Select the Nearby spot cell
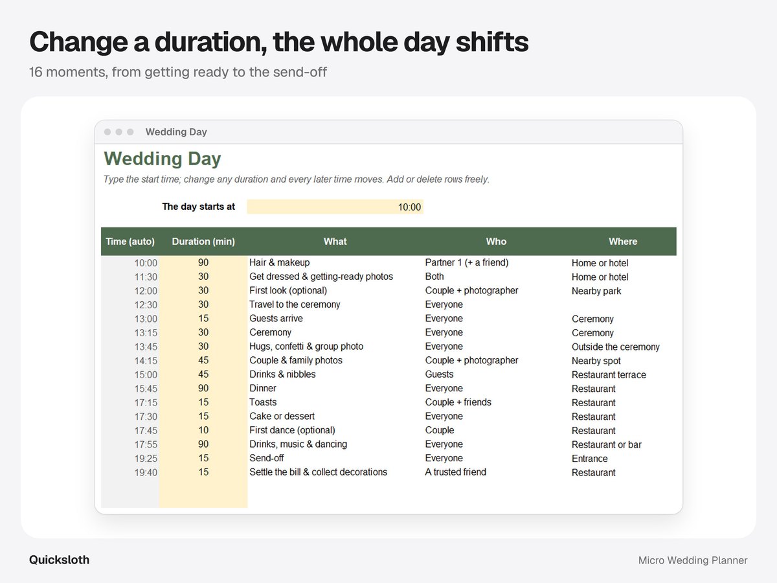The image size is (777, 583). (596, 361)
